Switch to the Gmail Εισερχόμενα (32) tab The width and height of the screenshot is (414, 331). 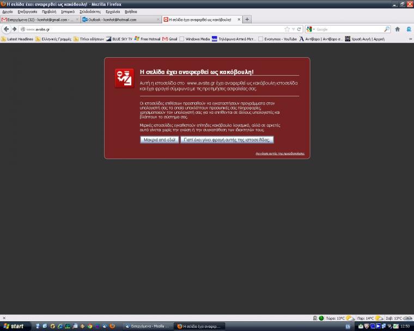[x=40, y=20]
